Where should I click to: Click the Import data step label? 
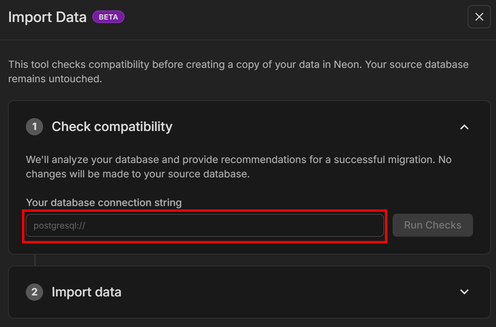[86, 292]
